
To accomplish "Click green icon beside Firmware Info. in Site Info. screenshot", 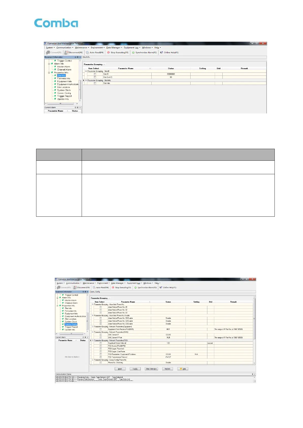I will [55, 78].
